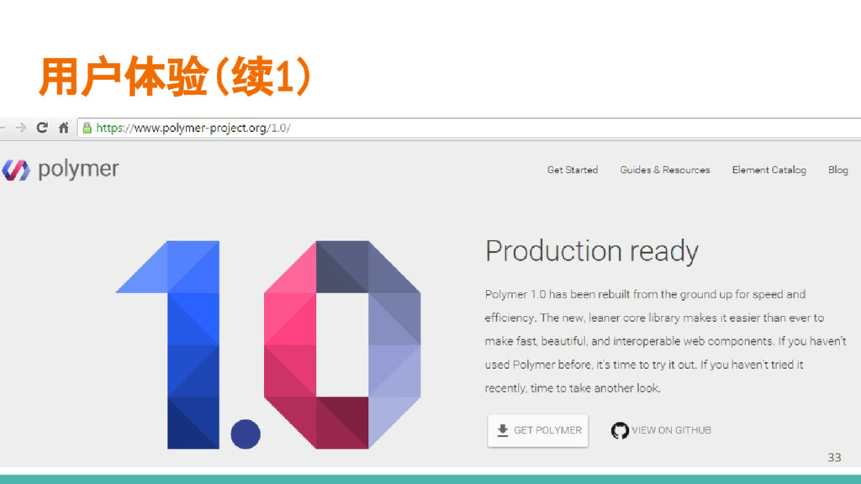
Task: Click the paragraph starting 'Polymer 1.0 has been rebuilt'
Action: pos(666,341)
